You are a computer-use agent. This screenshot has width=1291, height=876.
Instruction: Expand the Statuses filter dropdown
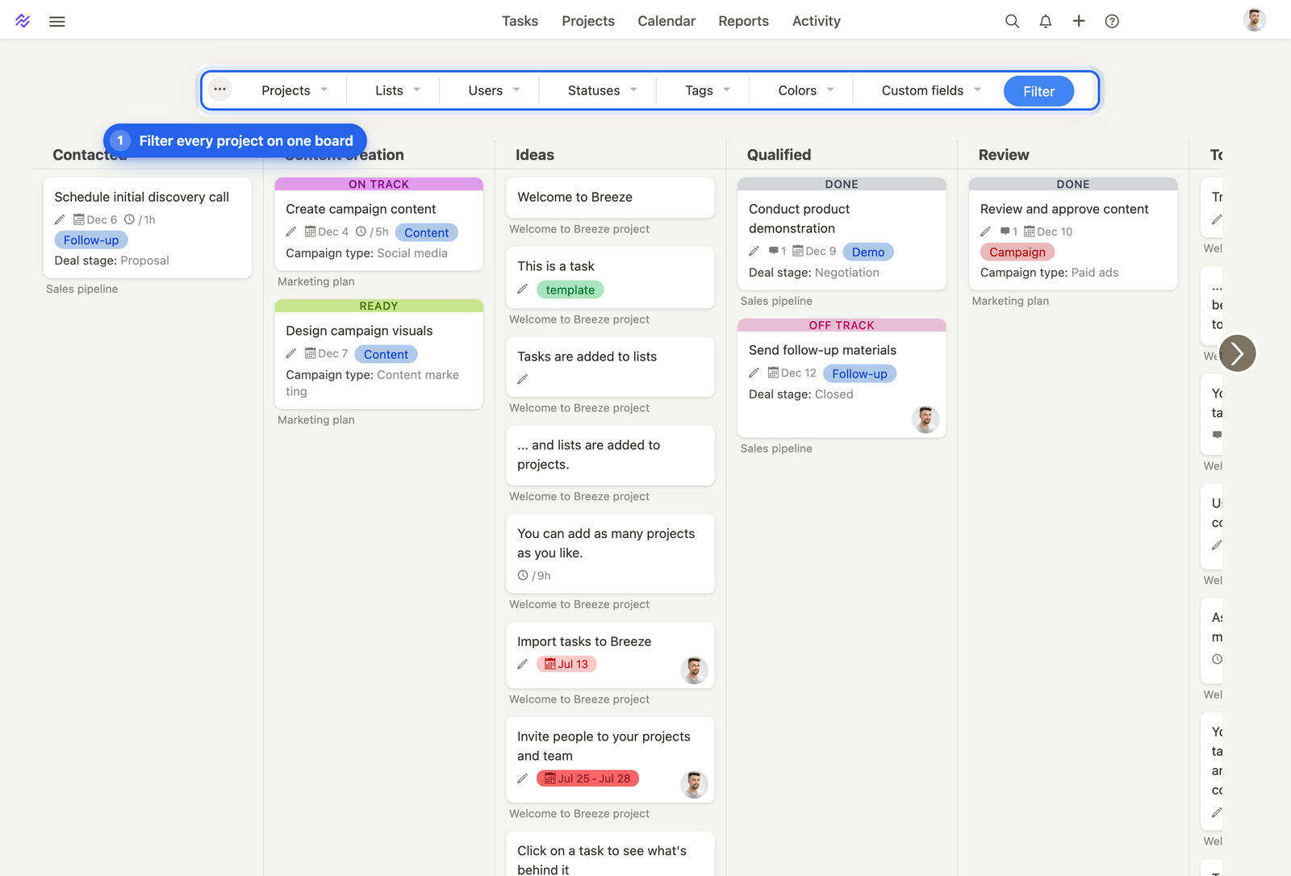(x=602, y=90)
